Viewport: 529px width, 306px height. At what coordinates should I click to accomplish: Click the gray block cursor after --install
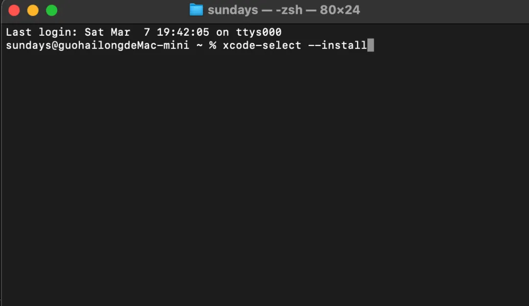(370, 45)
